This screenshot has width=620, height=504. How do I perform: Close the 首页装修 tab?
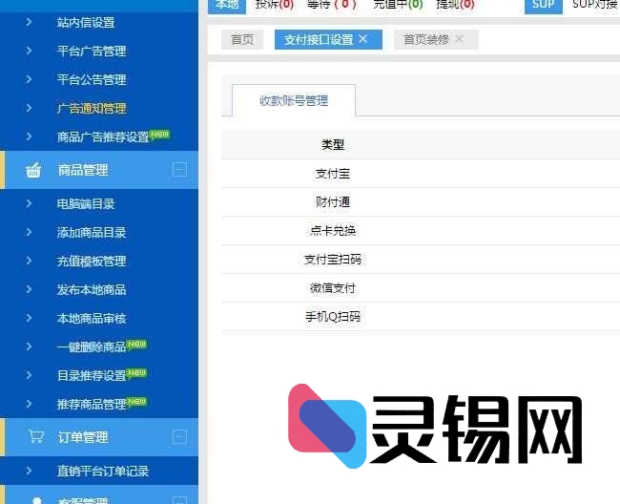click(x=459, y=39)
